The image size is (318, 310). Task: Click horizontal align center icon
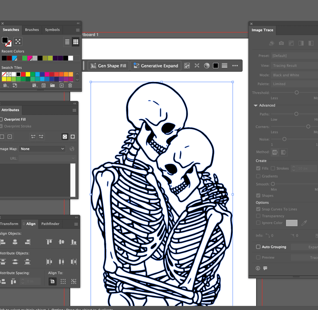pyautogui.click(x=15, y=242)
